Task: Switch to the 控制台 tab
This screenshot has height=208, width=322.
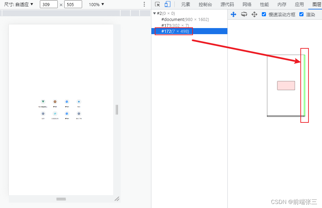Action: click(205, 4)
